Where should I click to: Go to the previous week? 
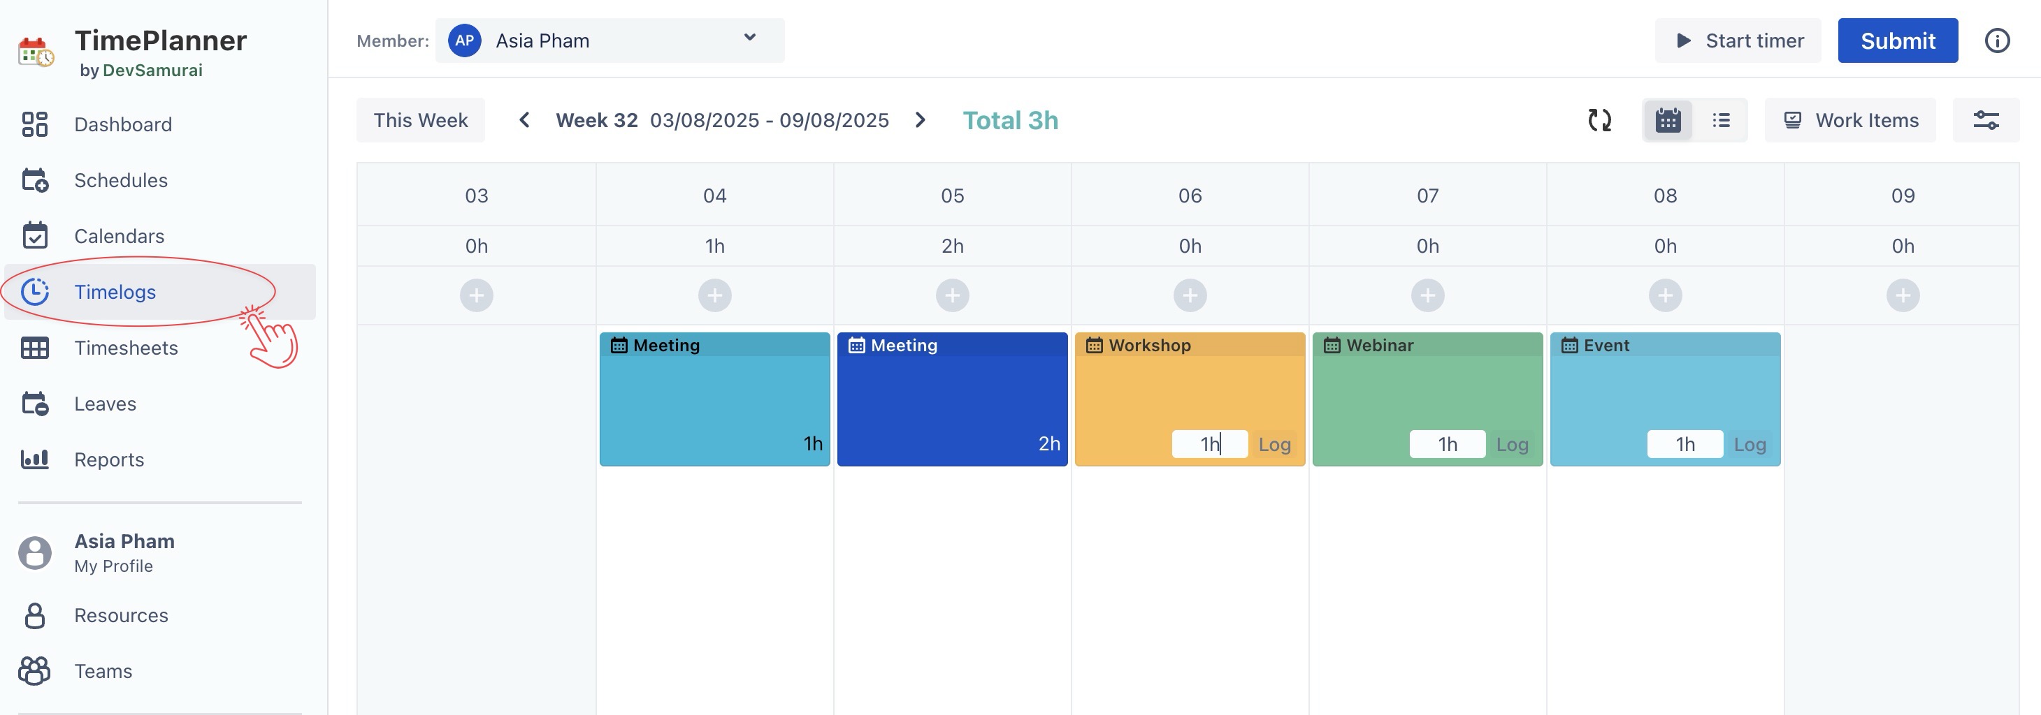524,120
